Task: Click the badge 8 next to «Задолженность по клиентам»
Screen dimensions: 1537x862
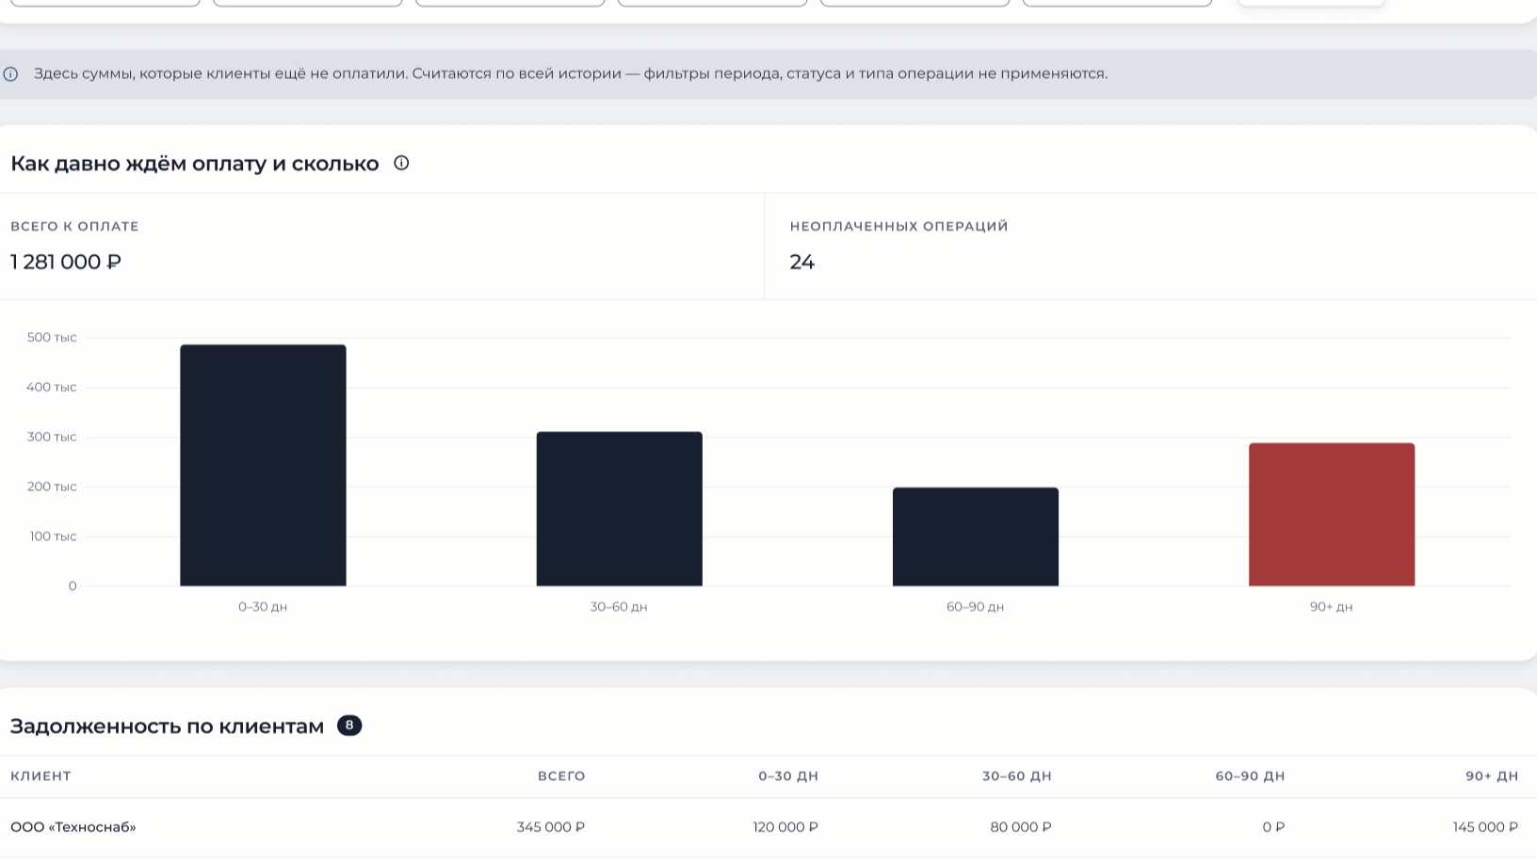Action: (349, 726)
